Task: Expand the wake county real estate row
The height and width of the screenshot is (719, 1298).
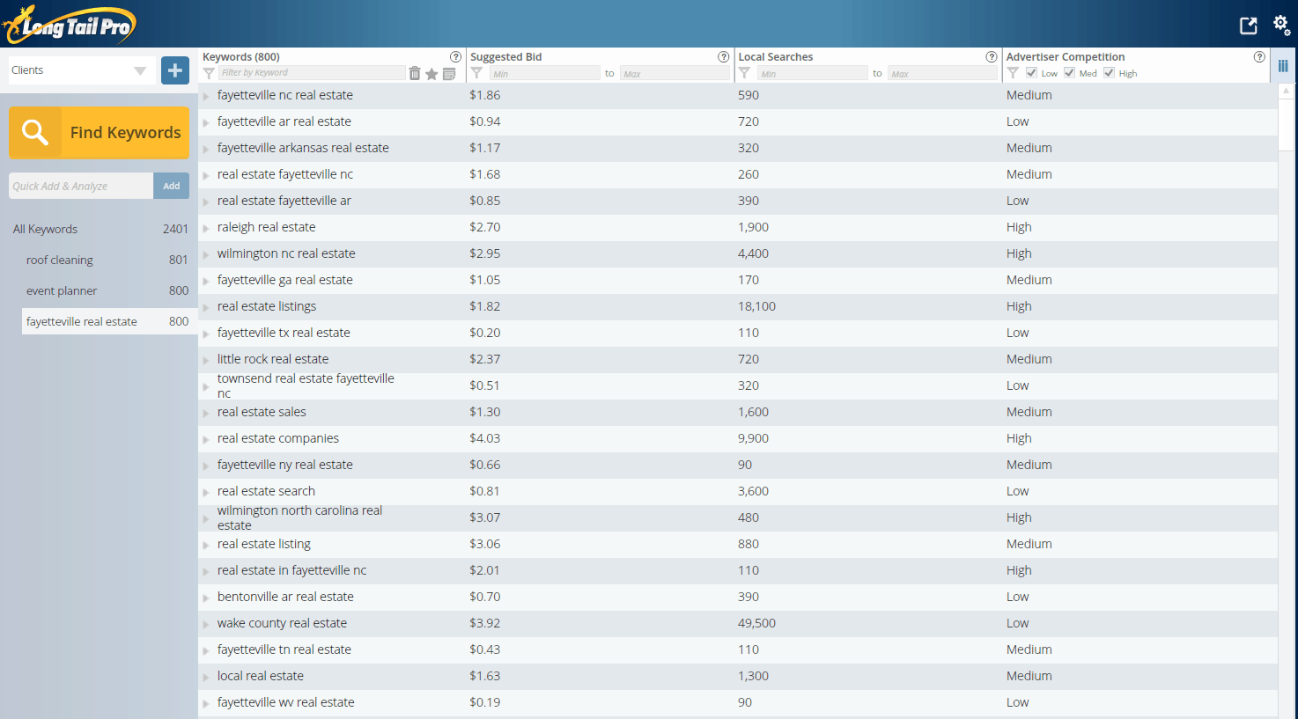Action: [x=206, y=624]
